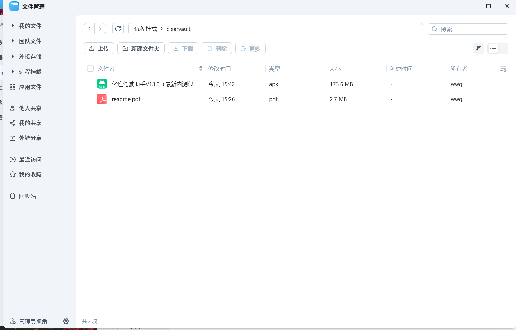Screen dimensions: 516x330
Task: Click the 173.6 MB size cell
Action: [x=341, y=84]
